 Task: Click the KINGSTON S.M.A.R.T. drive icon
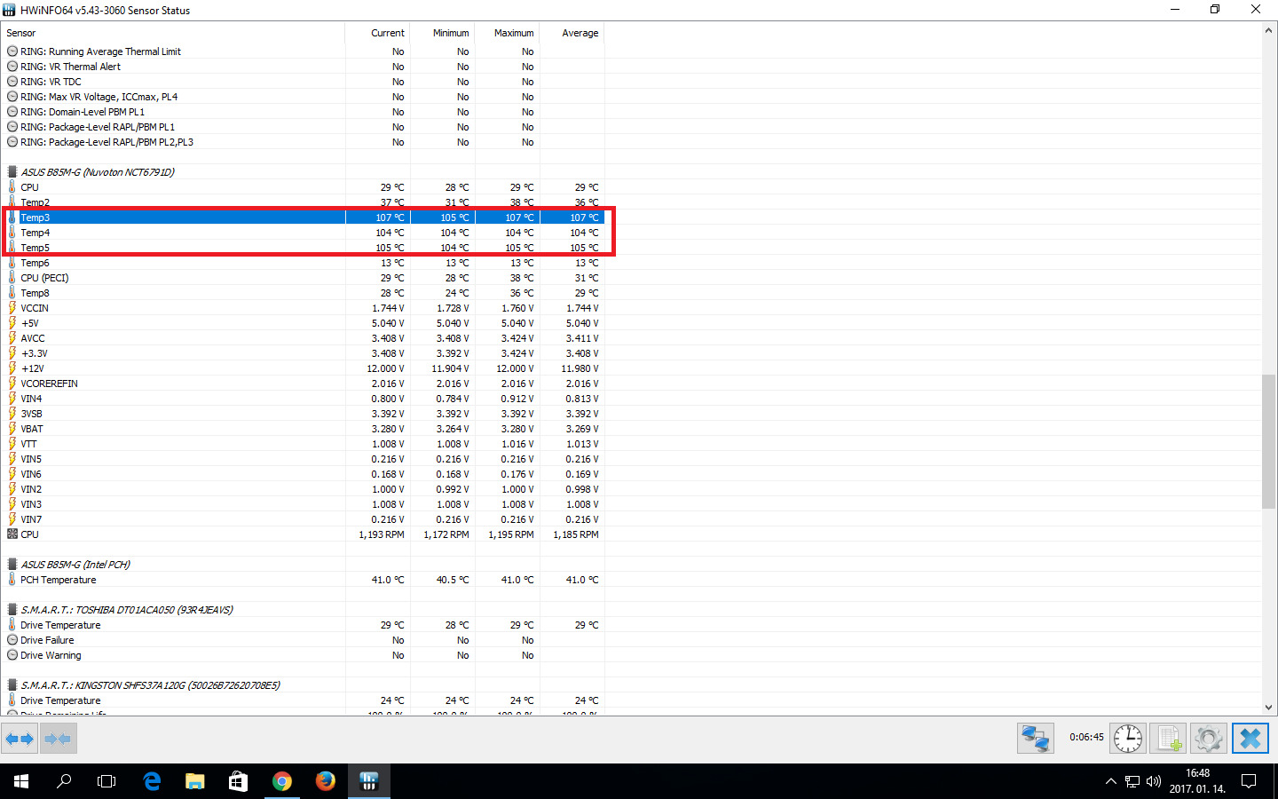click(x=12, y=685)
